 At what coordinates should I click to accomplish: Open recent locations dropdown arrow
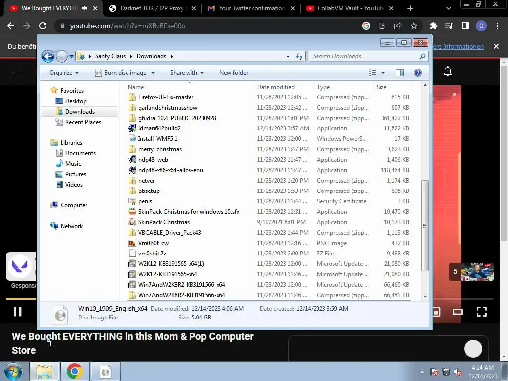[71, 57]
